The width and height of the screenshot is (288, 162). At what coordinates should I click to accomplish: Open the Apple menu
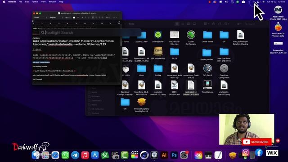[4, 2]
